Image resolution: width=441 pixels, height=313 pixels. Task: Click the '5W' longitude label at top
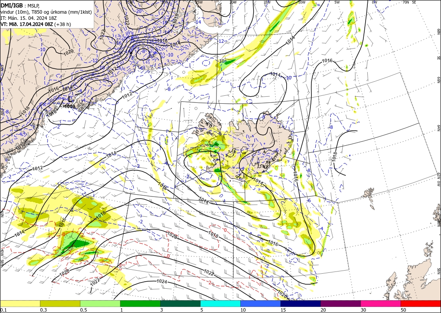pos(337,2)
